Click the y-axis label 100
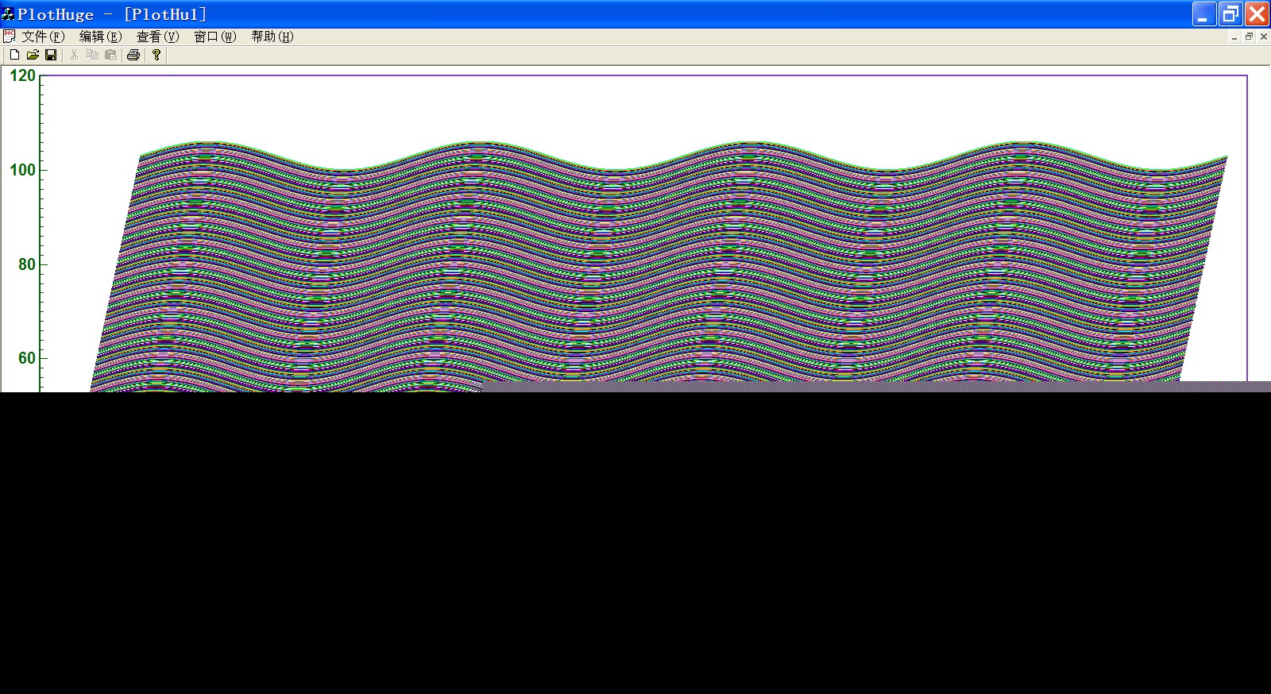 (x=22, y=170)
